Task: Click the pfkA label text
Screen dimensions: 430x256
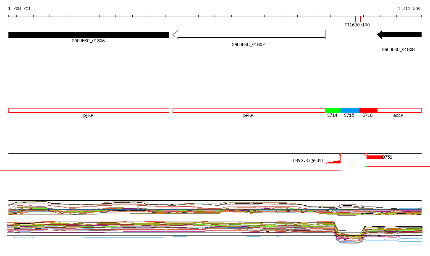Action: [248, 115]
